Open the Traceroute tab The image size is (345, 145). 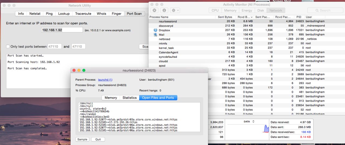[83, 13]
